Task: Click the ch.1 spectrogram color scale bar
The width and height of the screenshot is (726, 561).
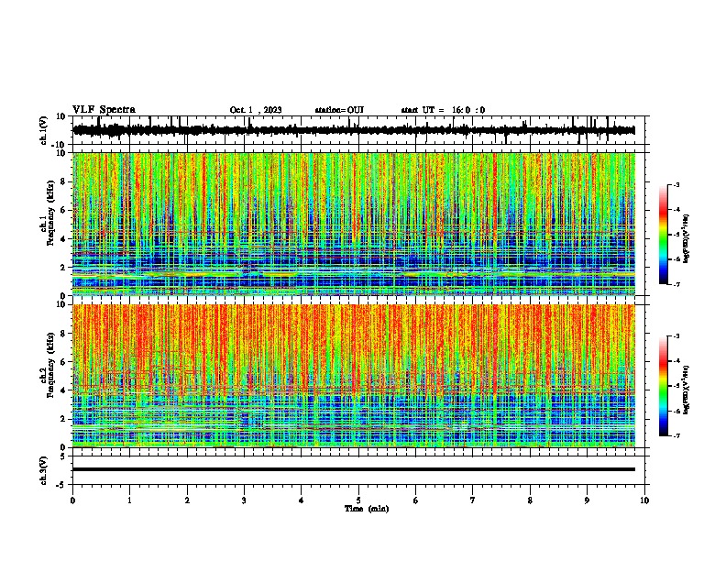Action: coord(663,235)
